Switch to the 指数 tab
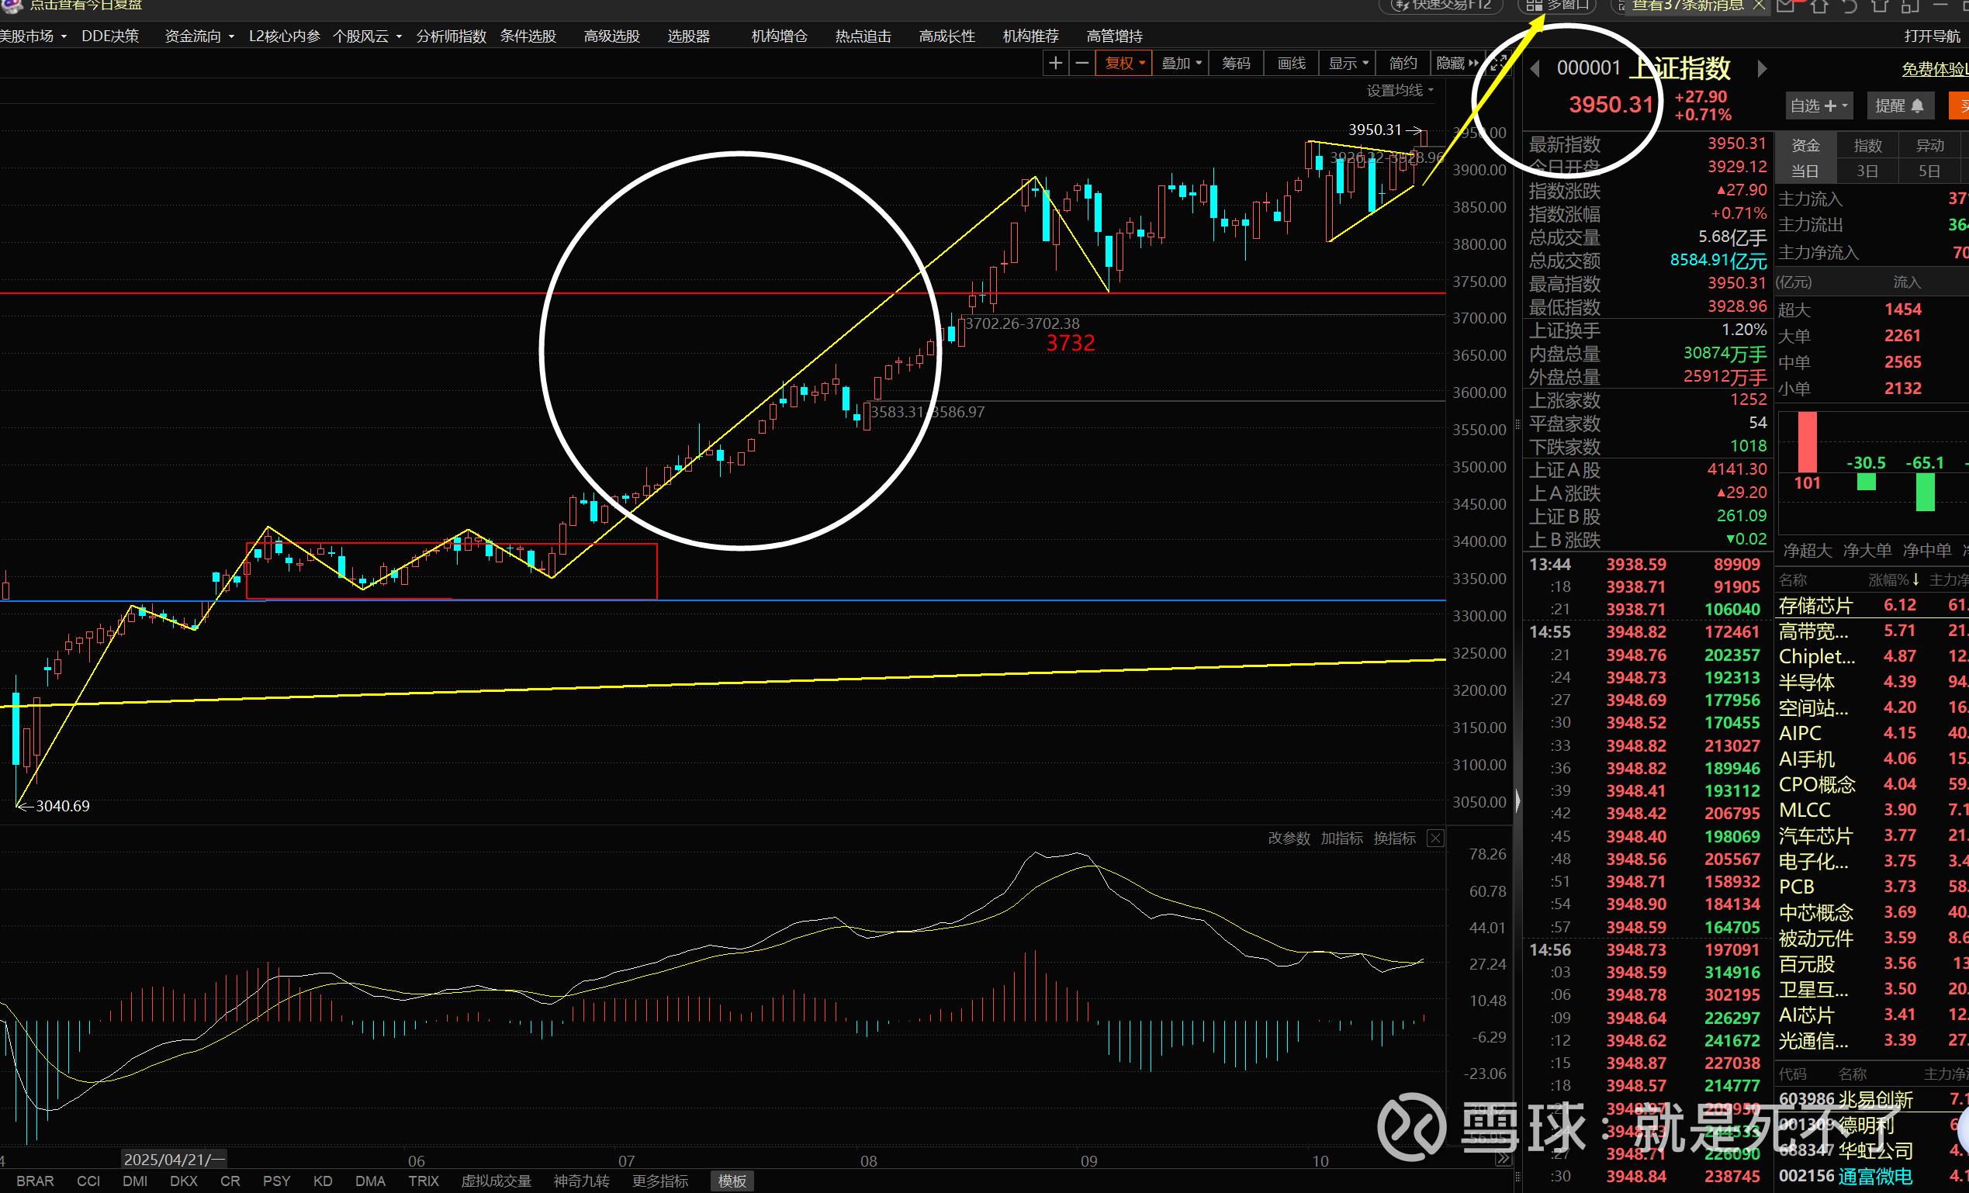This screenshot has height=1193, width=1969. (1867, 145)
